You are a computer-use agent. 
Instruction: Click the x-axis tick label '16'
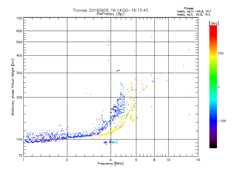[198, 160]
